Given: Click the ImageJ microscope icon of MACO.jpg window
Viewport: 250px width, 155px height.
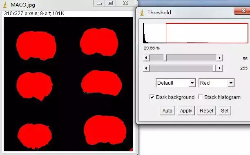Looking at the screenshot, I should pos(5,5).
